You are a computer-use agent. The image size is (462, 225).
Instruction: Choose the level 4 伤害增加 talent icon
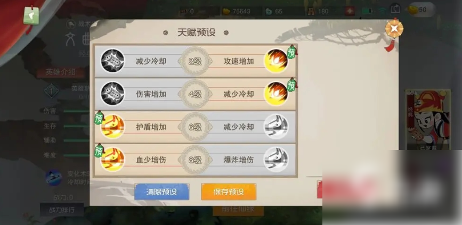pos(112,94)
